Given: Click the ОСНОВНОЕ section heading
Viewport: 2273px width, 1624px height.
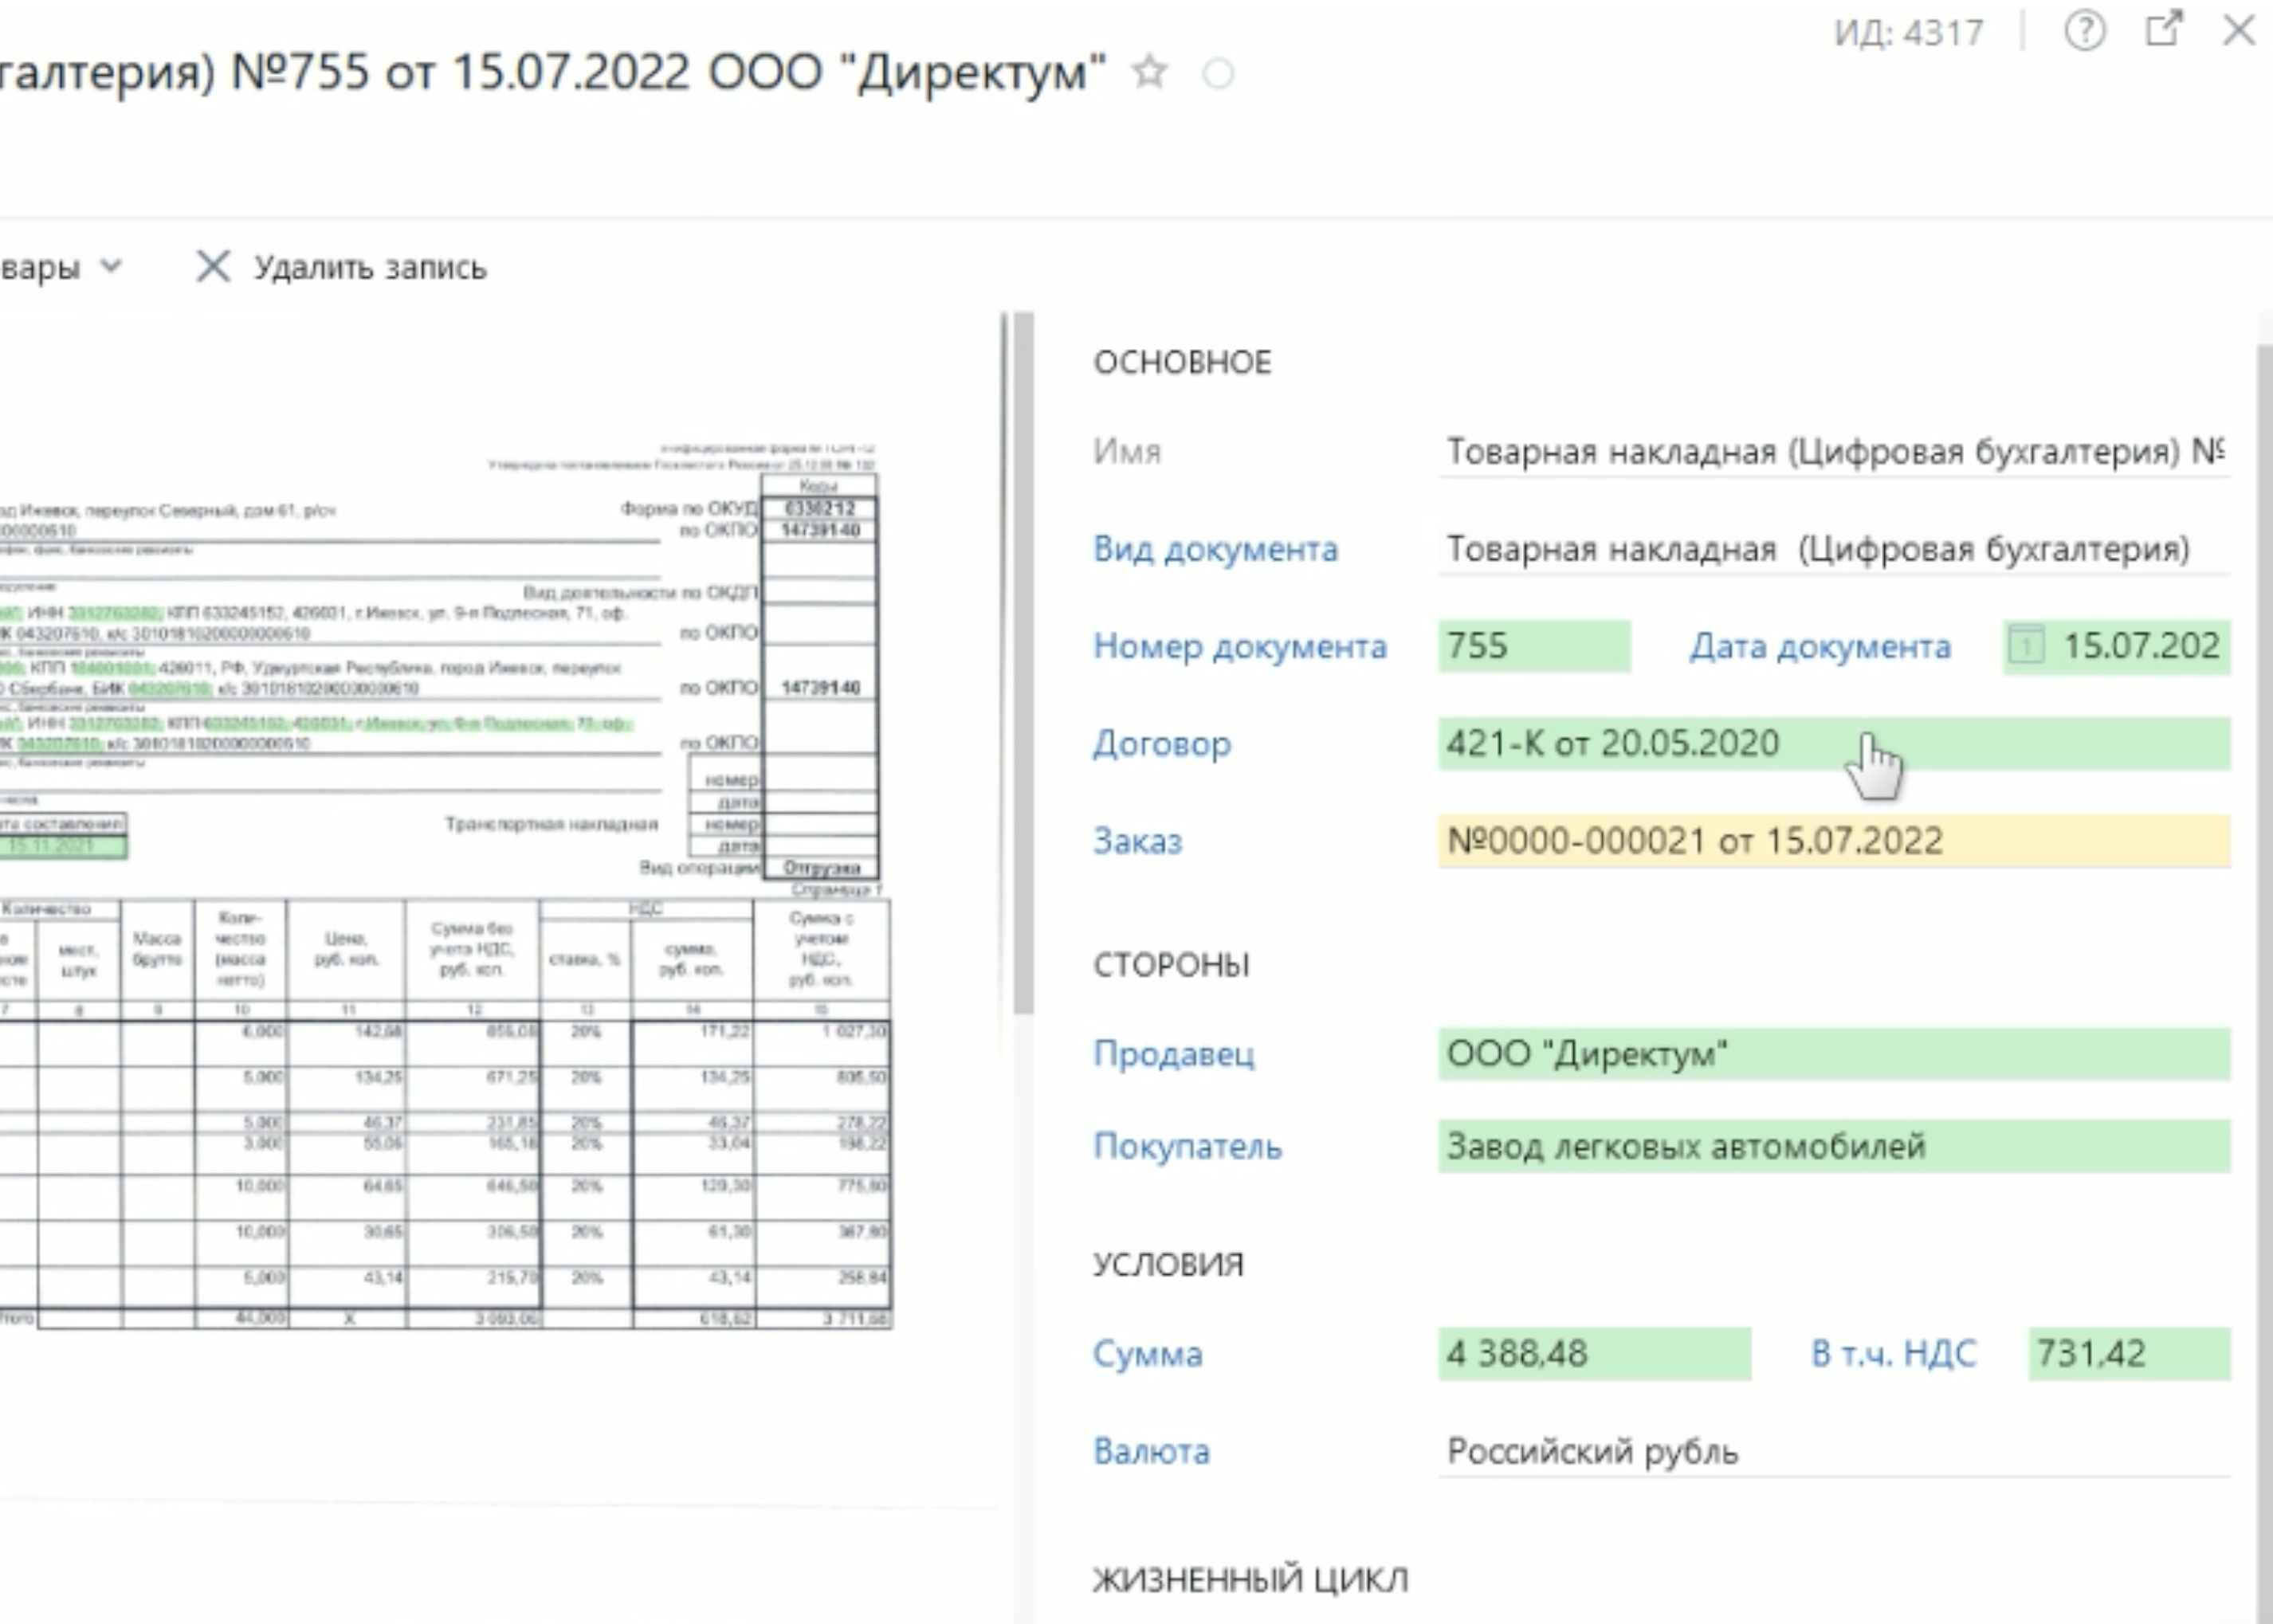Looking at the screenshot, I should tap(1182, 362).
